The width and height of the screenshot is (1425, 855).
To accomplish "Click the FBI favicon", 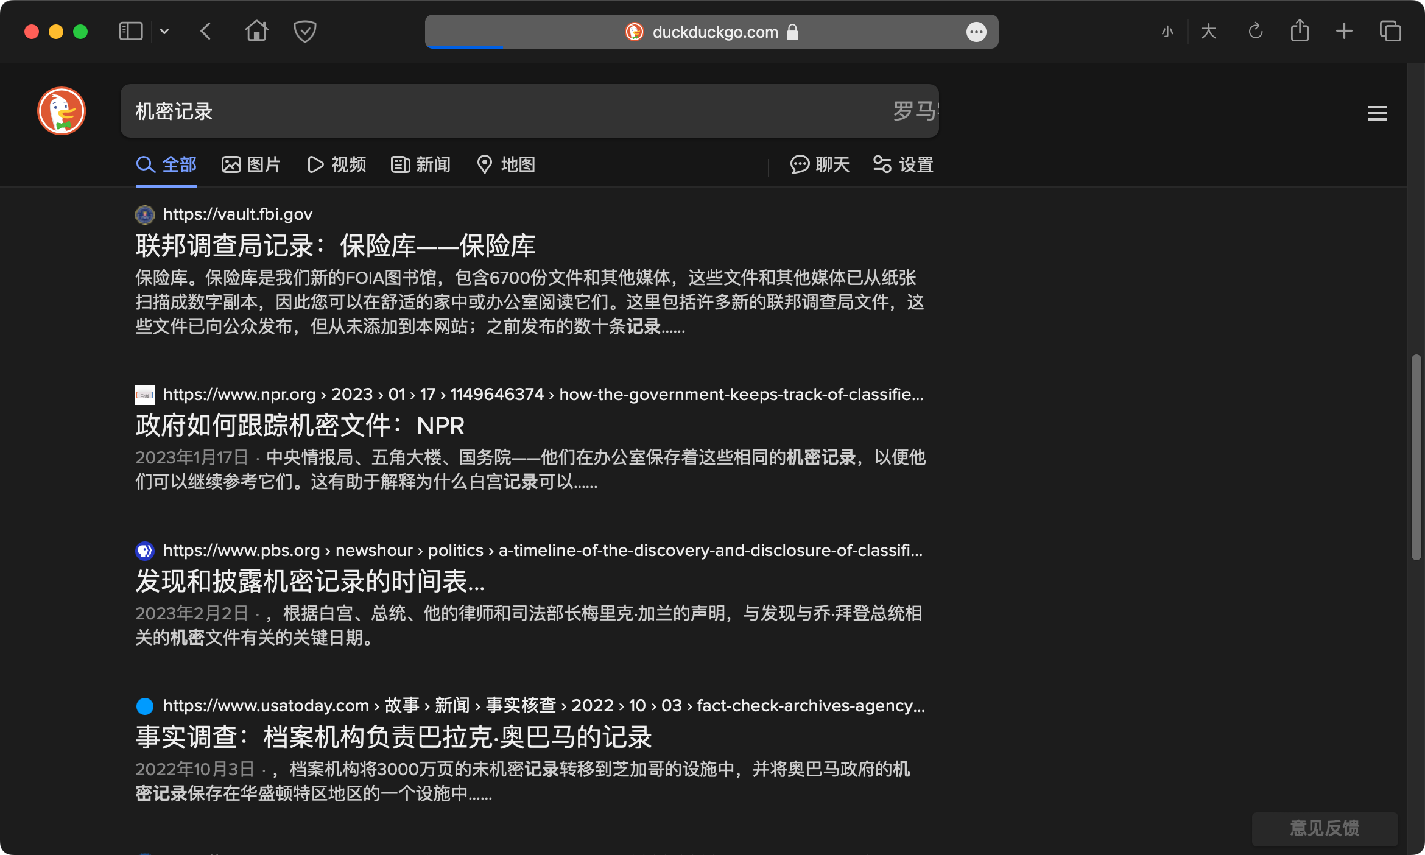I will (145, 214).
